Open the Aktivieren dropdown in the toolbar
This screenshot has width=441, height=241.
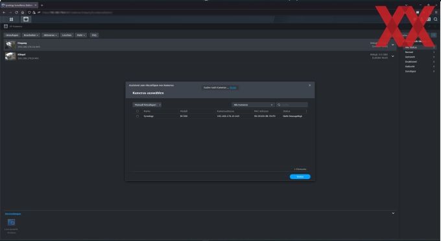click(x=50, y=35)
